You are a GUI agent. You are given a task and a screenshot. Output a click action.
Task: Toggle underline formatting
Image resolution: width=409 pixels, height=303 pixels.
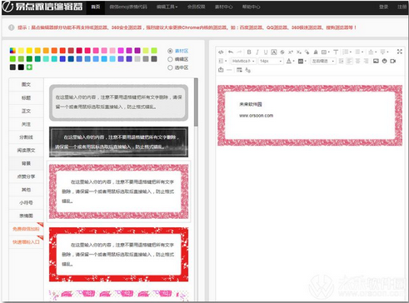point(266,52)
